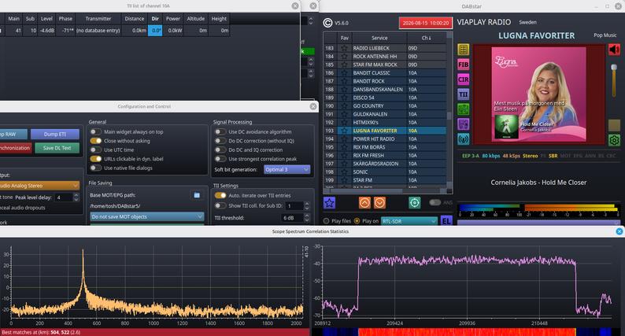625x336 pixels.
Task: Select LUGNA FAVORITER service row
Action: pyautogui.click(x=385, y=131)
